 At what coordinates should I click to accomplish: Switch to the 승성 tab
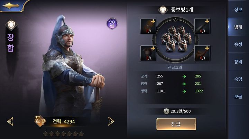coord(238,44)
